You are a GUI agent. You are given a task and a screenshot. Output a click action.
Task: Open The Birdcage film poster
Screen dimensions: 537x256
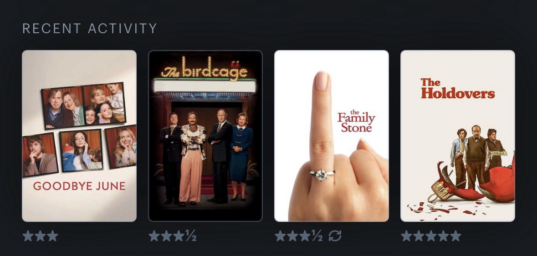point(205,136)
